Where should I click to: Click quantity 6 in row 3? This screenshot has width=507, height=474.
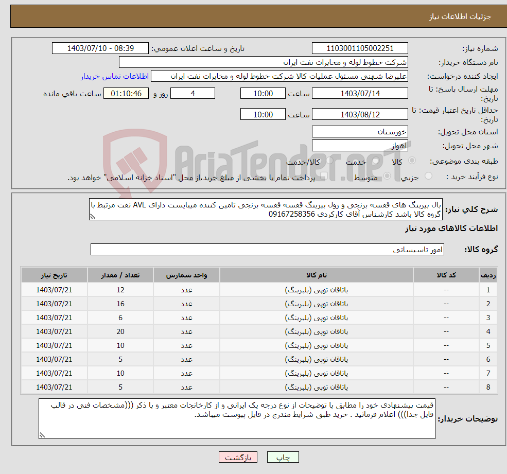(x=120, y=318)
